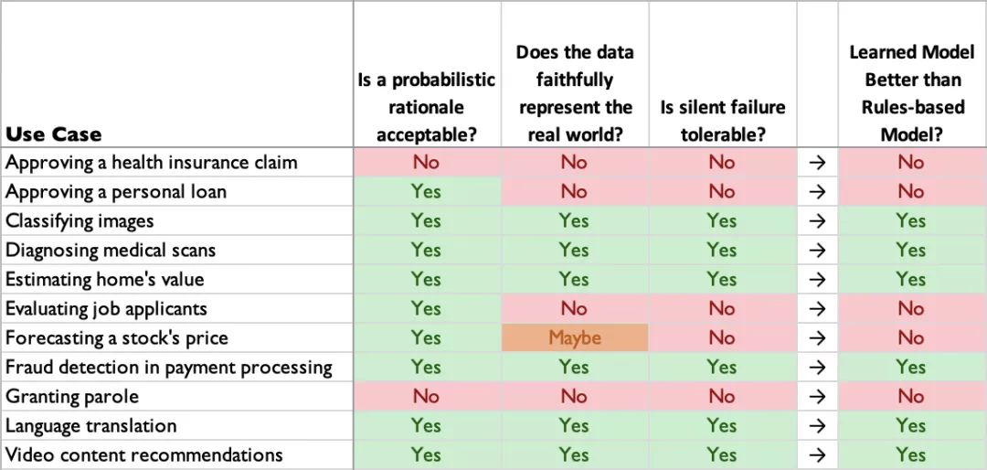Click the arrow in the Classifying images row
Screen dimensions: 987x470
pos(818,221)
